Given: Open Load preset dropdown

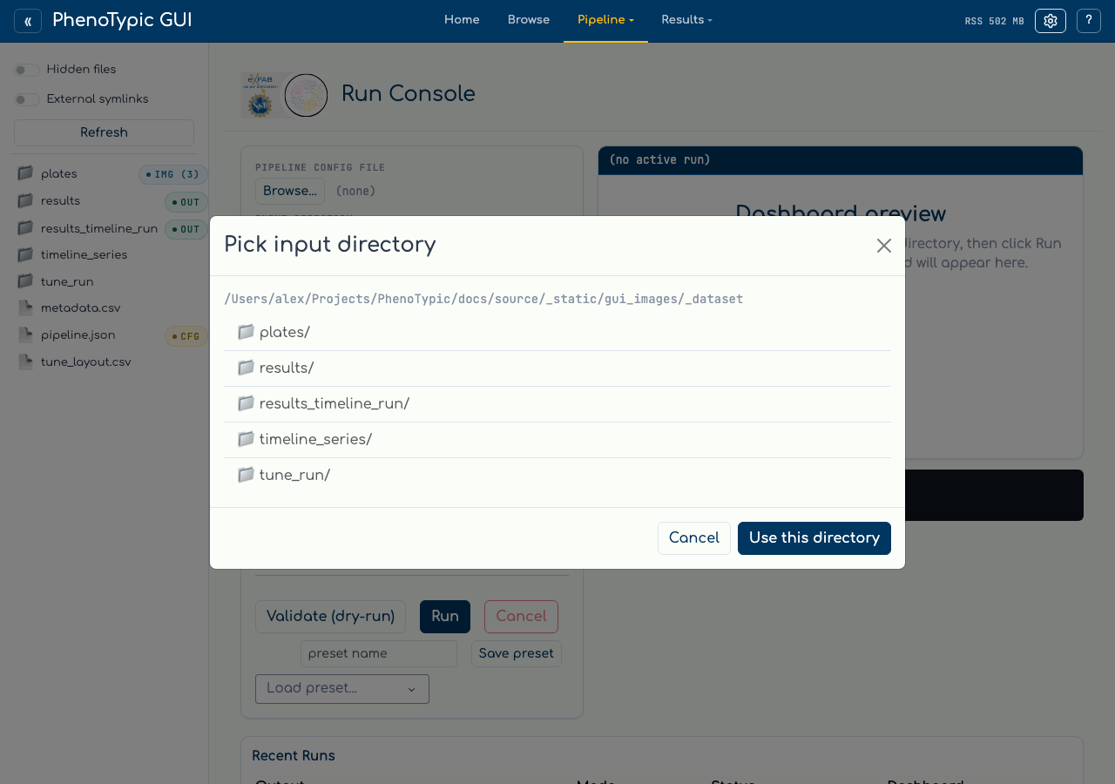Looking at the screenshot, I should [342, 688].
